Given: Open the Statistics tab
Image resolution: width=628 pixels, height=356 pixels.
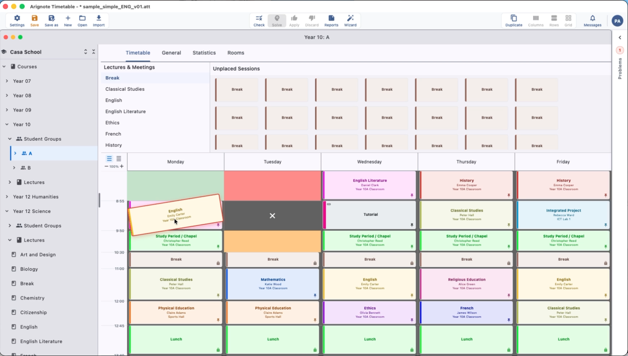Looking at the screenshot, I should [x=204, y=53].
